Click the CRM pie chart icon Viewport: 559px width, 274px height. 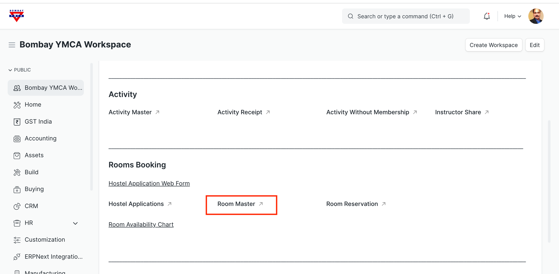pyautogui.click(x=17, y=206)
